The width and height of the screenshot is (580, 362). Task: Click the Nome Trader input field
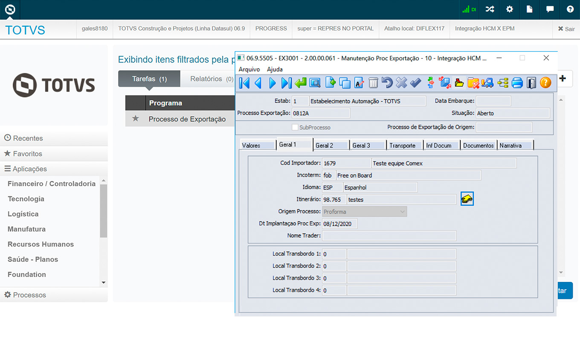point(389,236)
